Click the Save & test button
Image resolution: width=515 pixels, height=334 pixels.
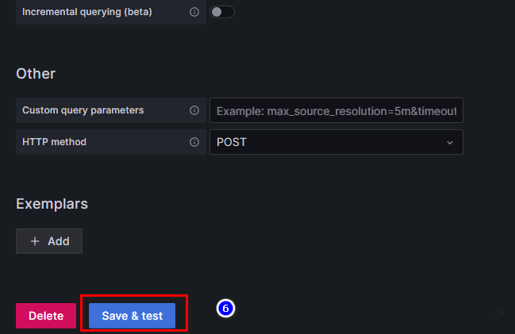[x=132, y=316]
